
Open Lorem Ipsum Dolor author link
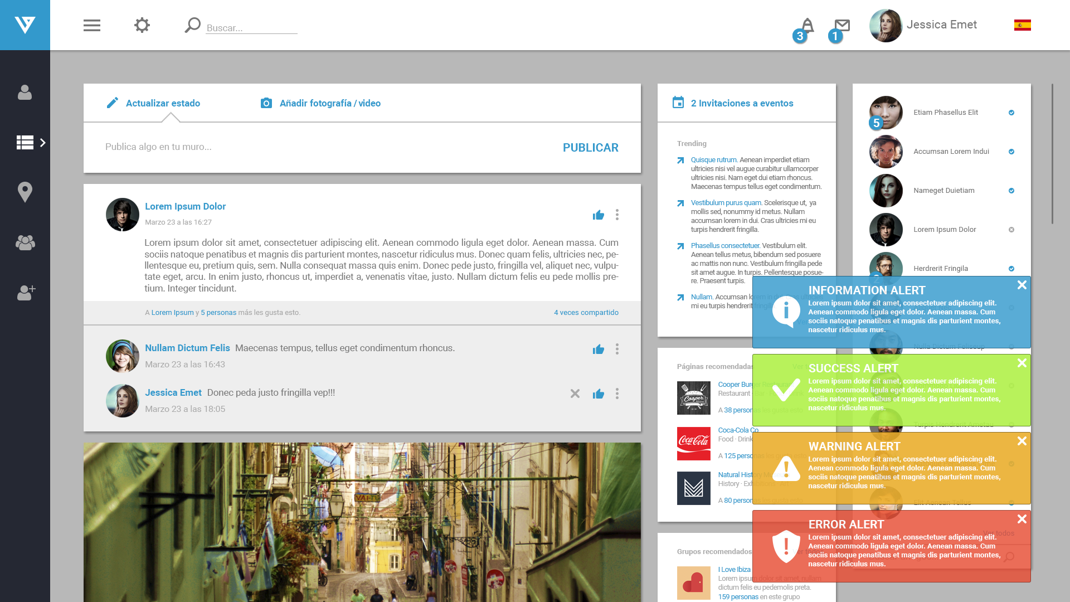coord(185,206)
